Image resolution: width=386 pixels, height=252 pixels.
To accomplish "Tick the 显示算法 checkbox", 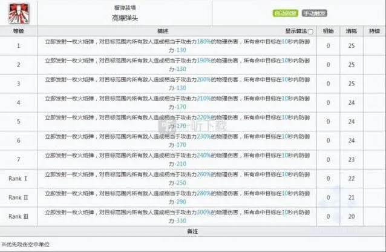I will tap(311, 31).
